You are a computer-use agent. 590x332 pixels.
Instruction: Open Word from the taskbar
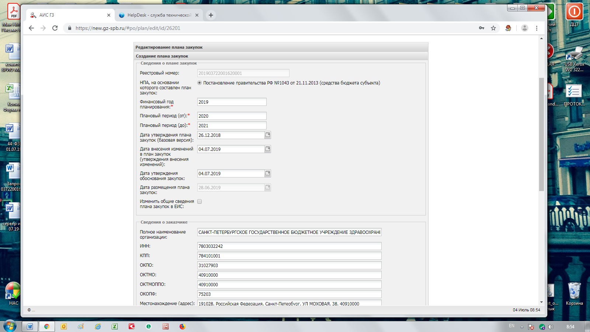click(x=30, y=326)
